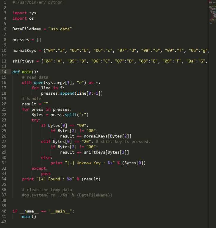
Task: Click the "[+] Found" print statement
Action: pyautogui.click(x=61, y=179)
